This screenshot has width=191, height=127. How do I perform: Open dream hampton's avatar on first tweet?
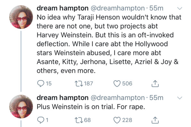[21, 17]
